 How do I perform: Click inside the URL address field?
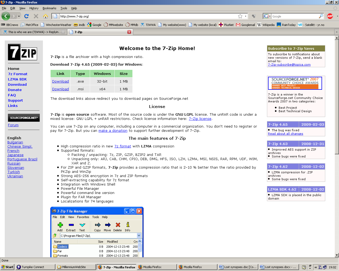pos(148,16)
